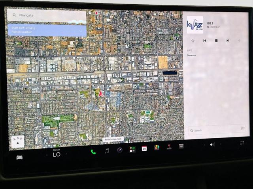Raise volume with right arrow beside speaker
The image size is (253, 189).
tap(221, 144)
